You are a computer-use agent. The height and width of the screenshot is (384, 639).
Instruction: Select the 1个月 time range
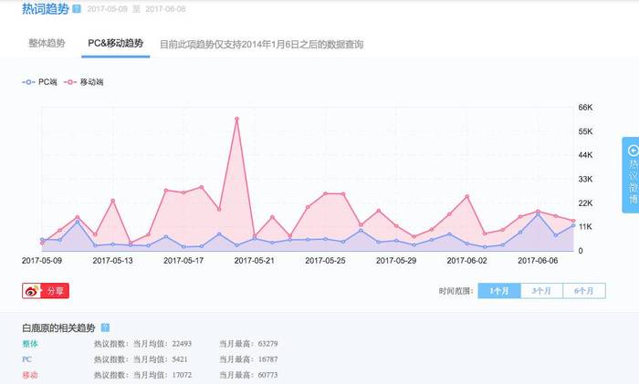[499, 291]
